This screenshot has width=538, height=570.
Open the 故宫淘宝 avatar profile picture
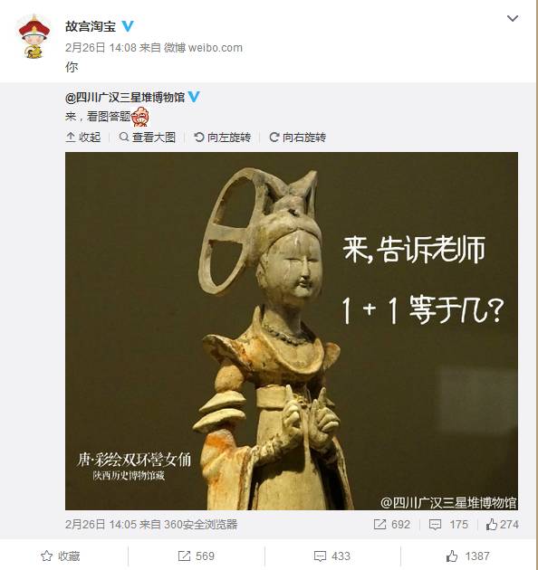(34, 36)
